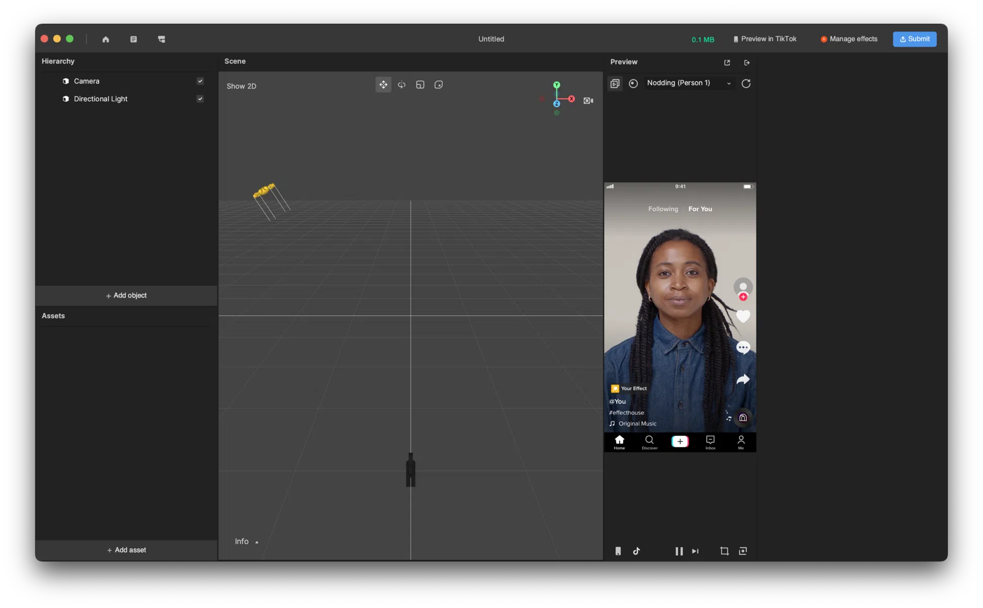Click Add asset in the Assets panel
Screen dimensions: 983x608
pyautogui.click(x=126, y=550)
